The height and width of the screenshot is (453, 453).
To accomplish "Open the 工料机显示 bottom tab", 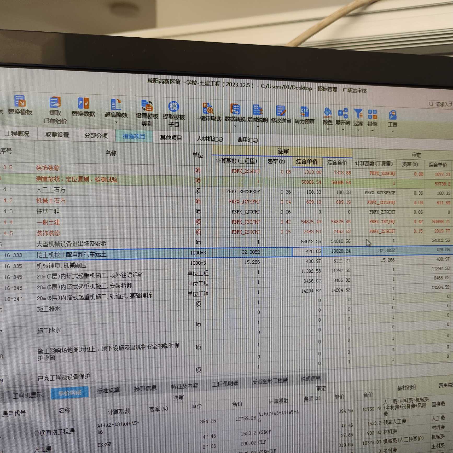I will tap(28, 395).
